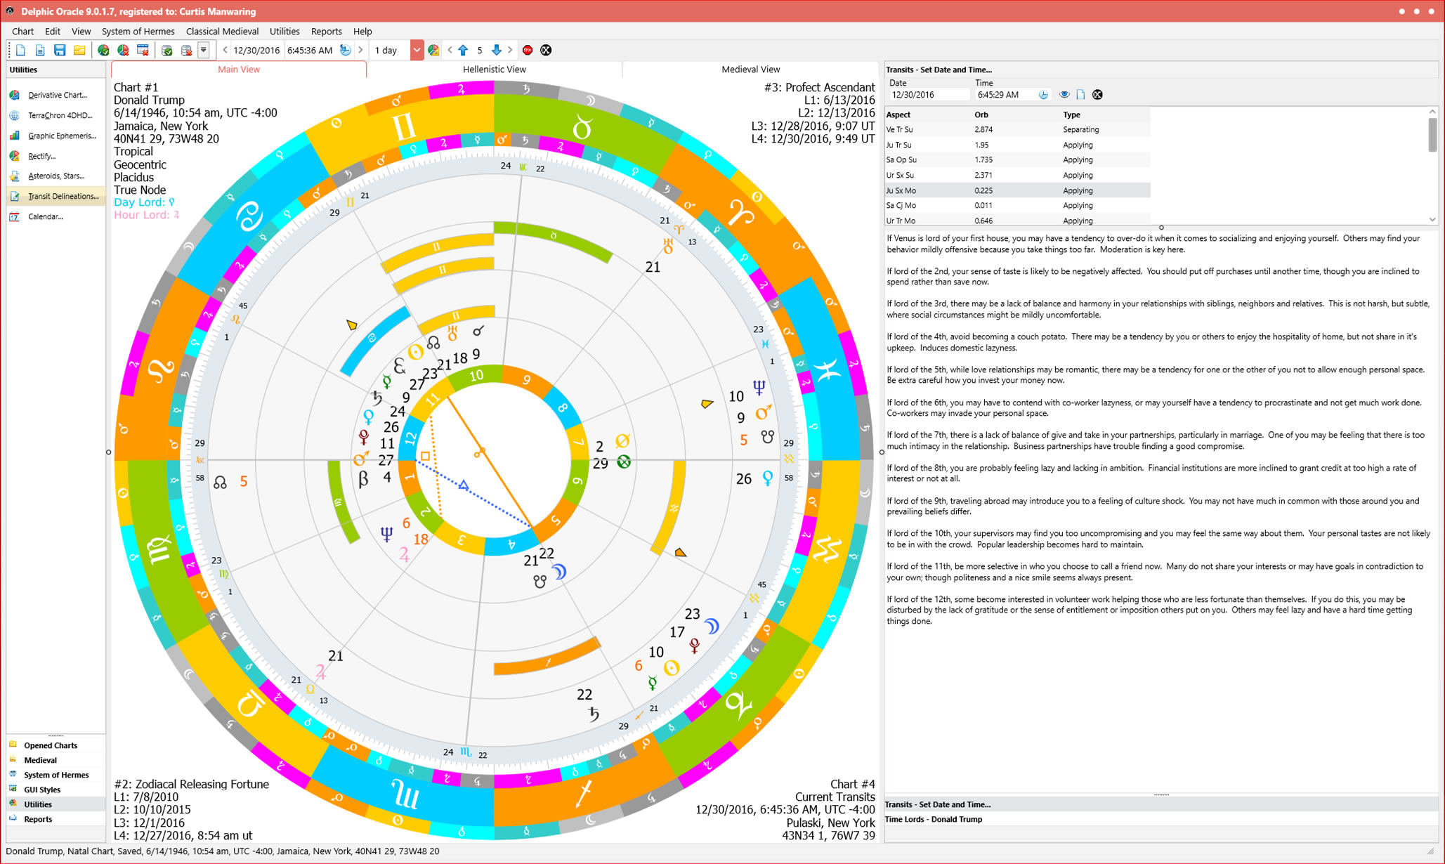The width and height of the screenshot is (1445, 864).
Task: Expand the Medieval sidebar section
Action: tap(56, 760)
